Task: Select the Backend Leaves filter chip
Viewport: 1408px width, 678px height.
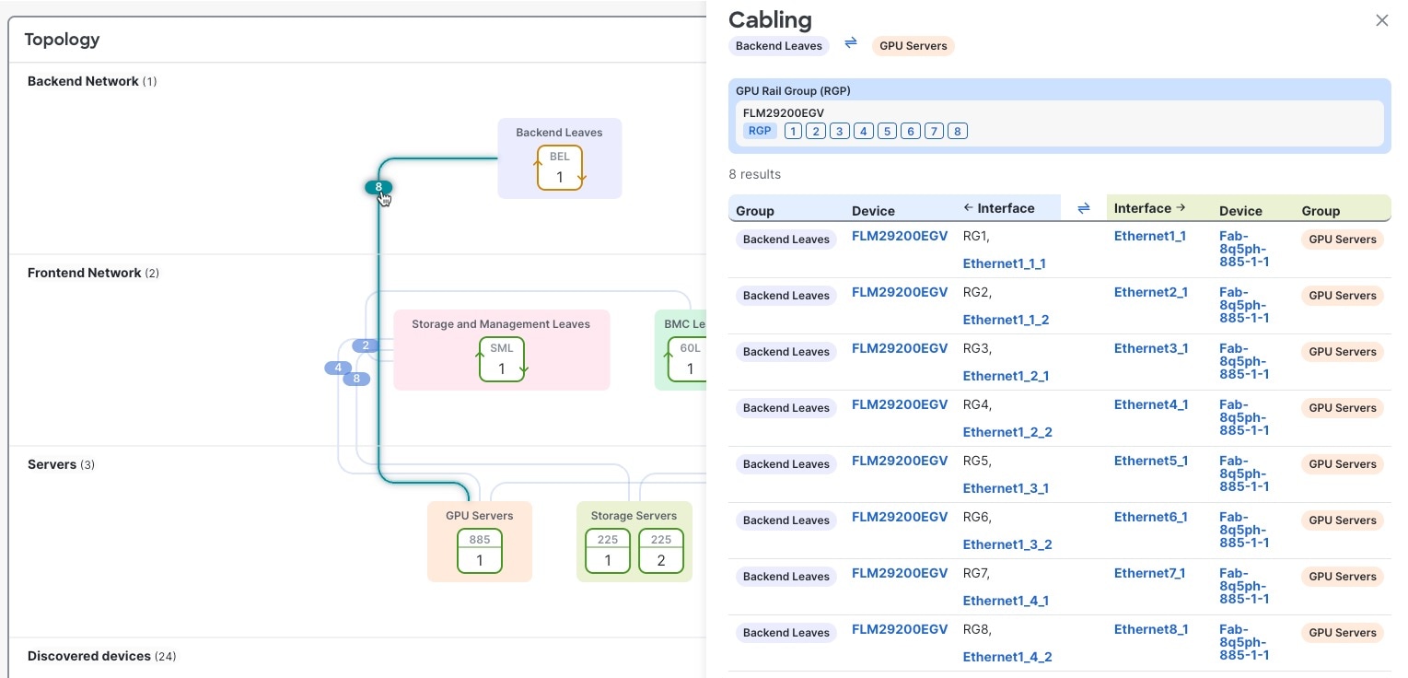Action: (x=778, y=45)
